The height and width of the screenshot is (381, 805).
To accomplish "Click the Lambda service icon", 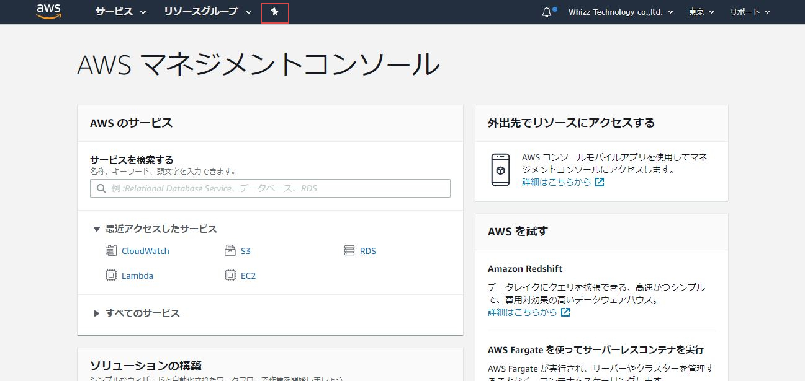I will click(112, 275).
